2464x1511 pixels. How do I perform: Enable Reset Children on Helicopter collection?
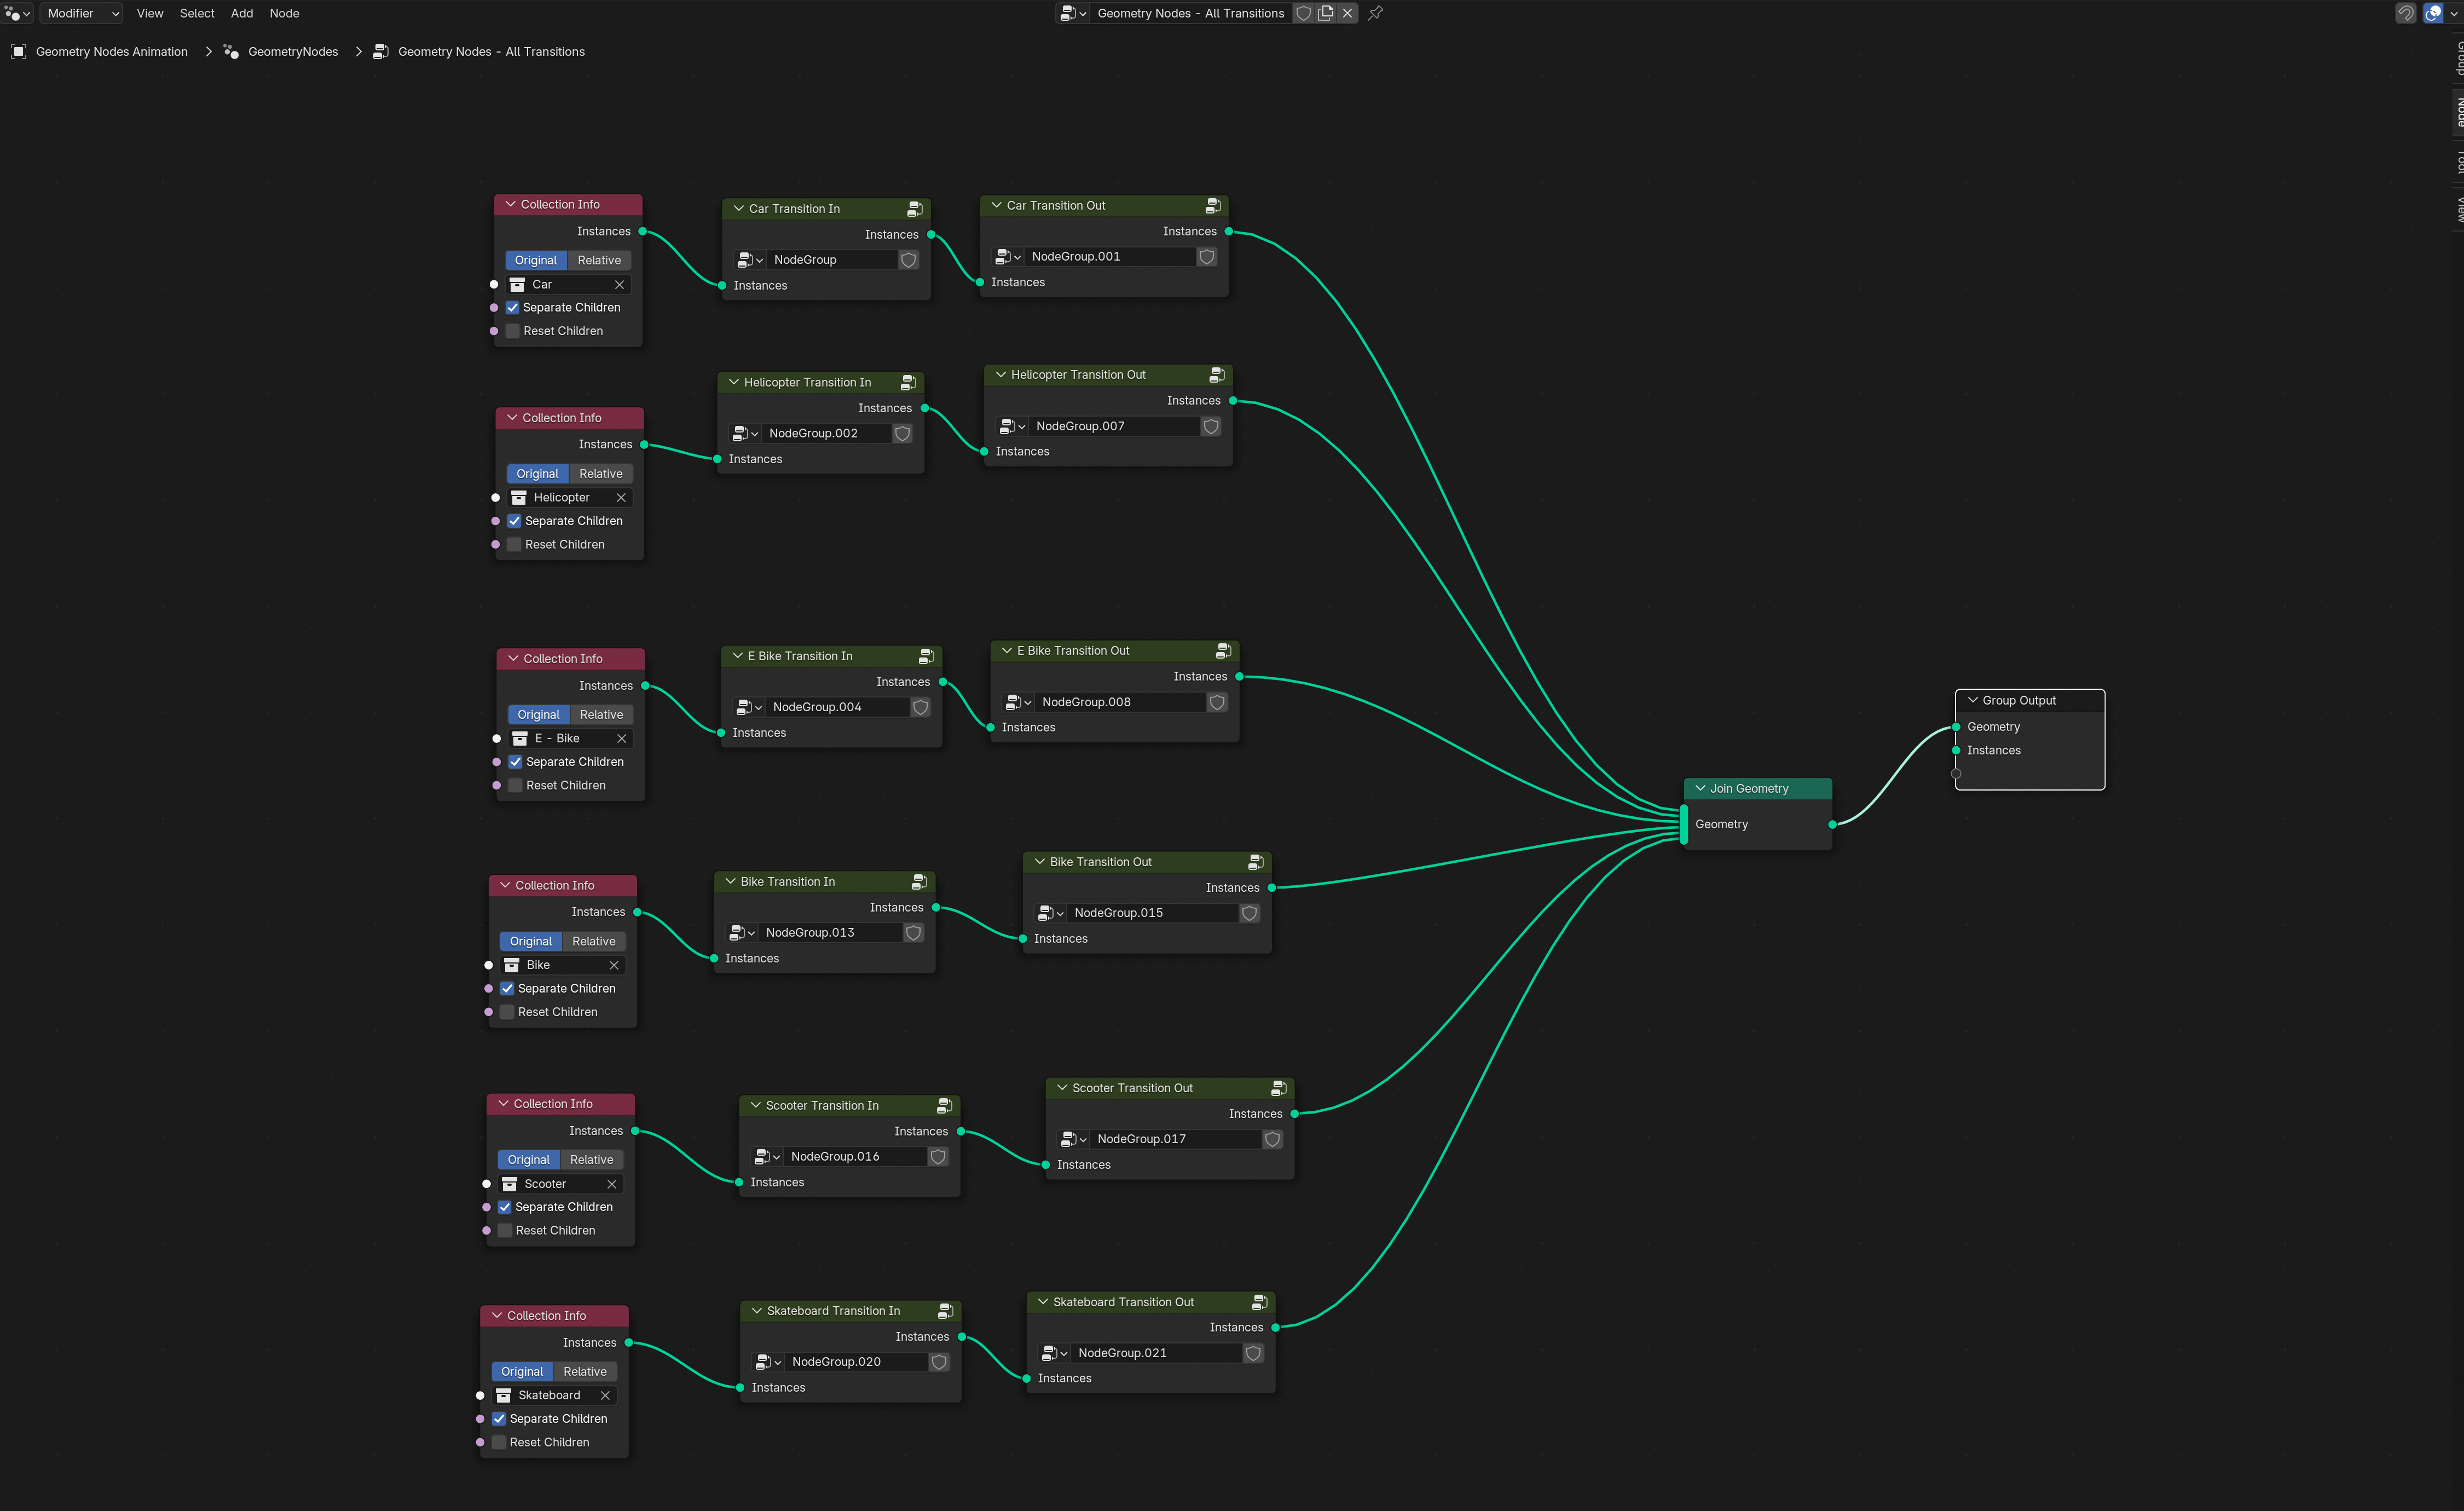click(x=514, y=545)
